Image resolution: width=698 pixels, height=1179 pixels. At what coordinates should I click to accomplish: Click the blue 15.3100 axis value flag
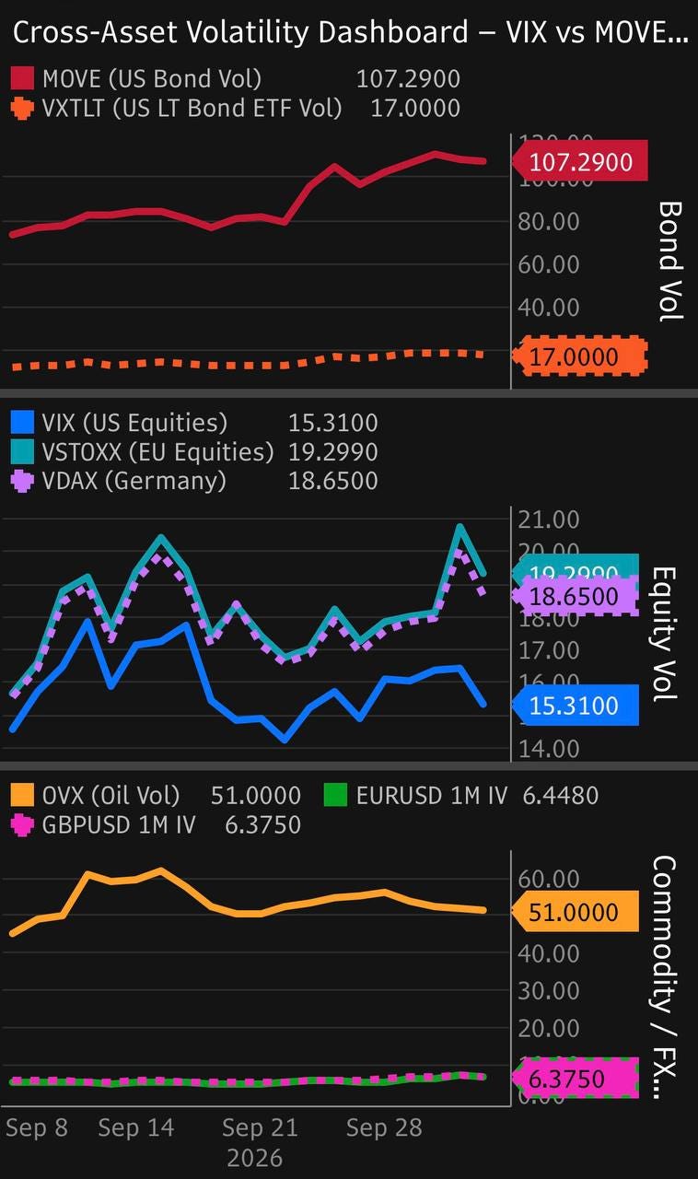(575, 707)
